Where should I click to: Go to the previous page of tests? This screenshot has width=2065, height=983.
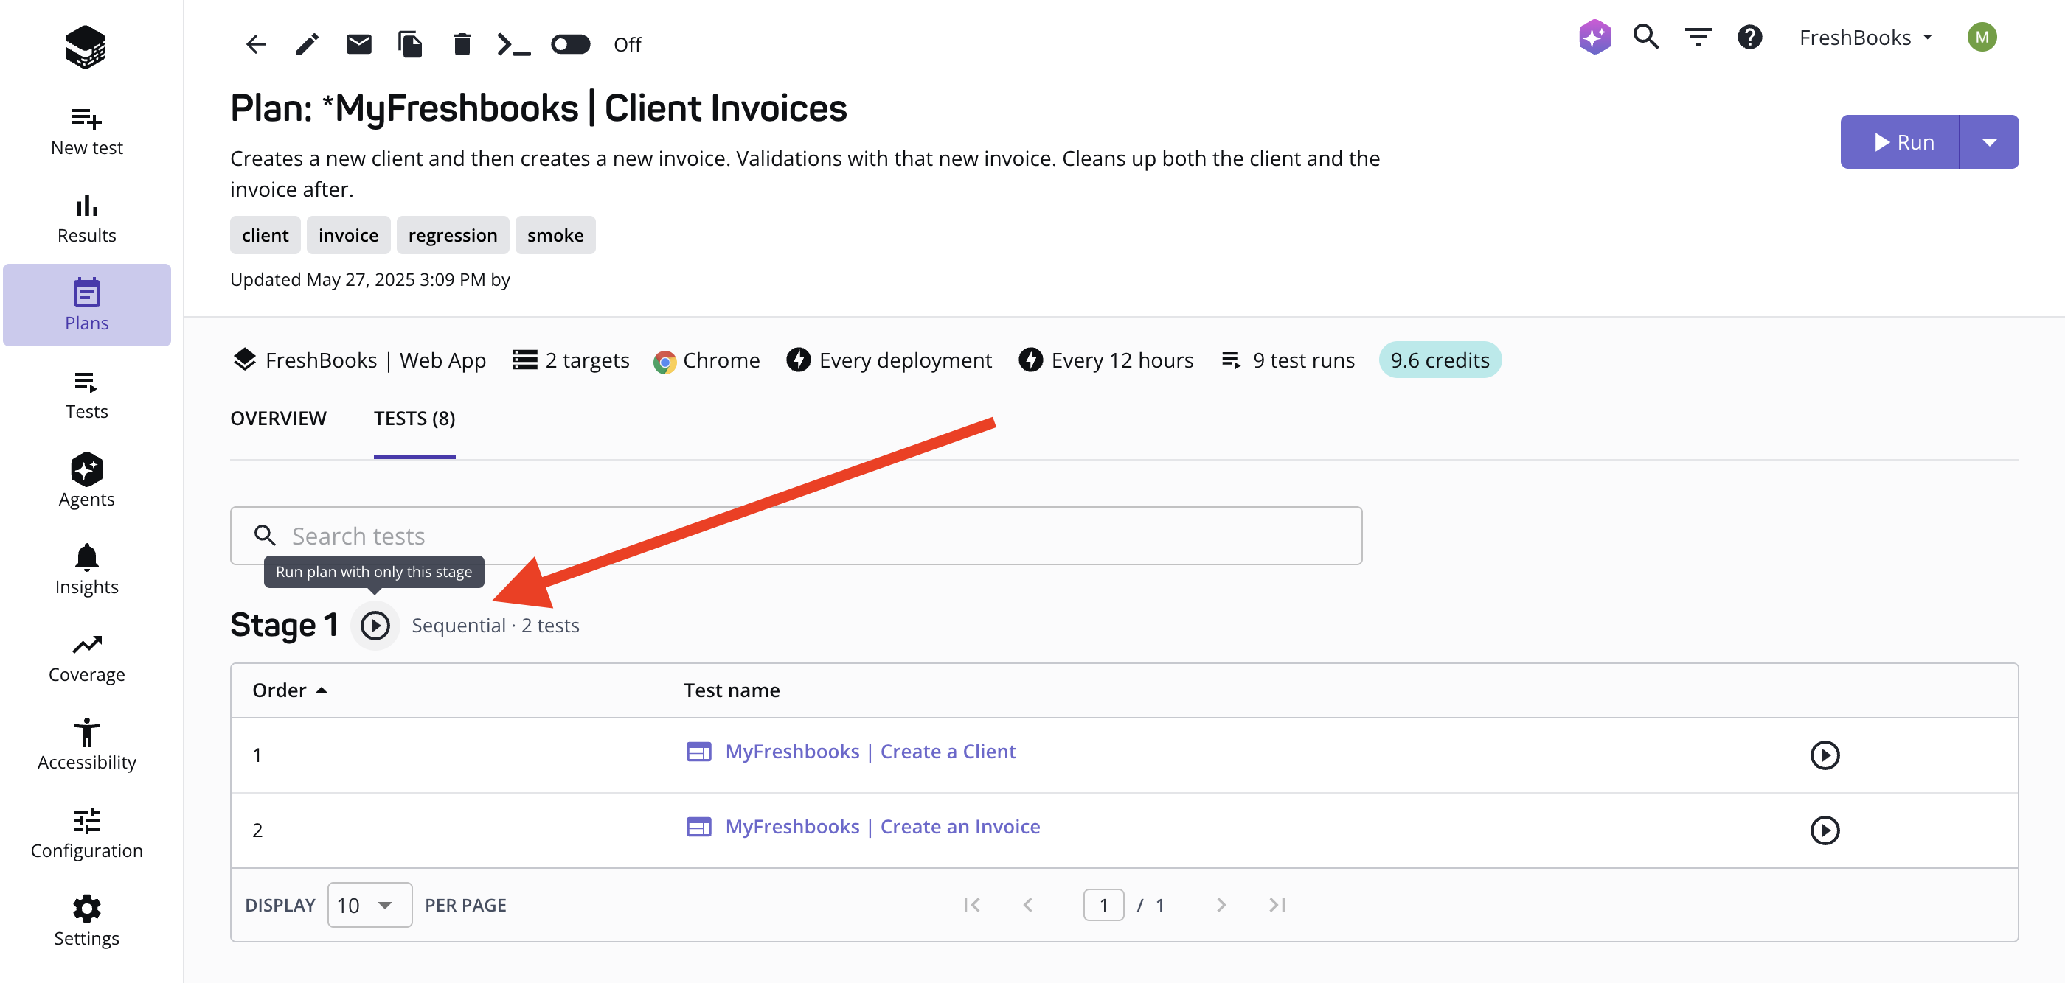tap(1027, 904)
